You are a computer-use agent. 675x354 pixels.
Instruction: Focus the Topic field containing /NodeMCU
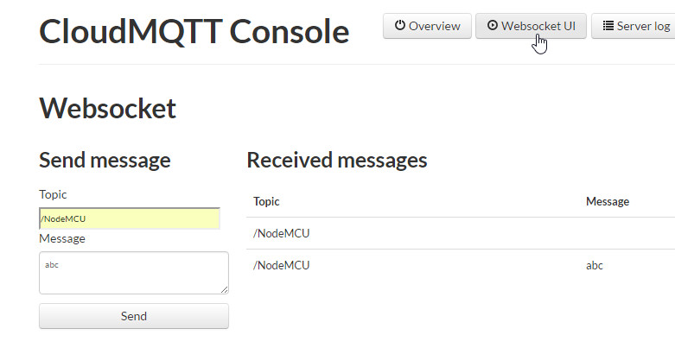(130, 218)
